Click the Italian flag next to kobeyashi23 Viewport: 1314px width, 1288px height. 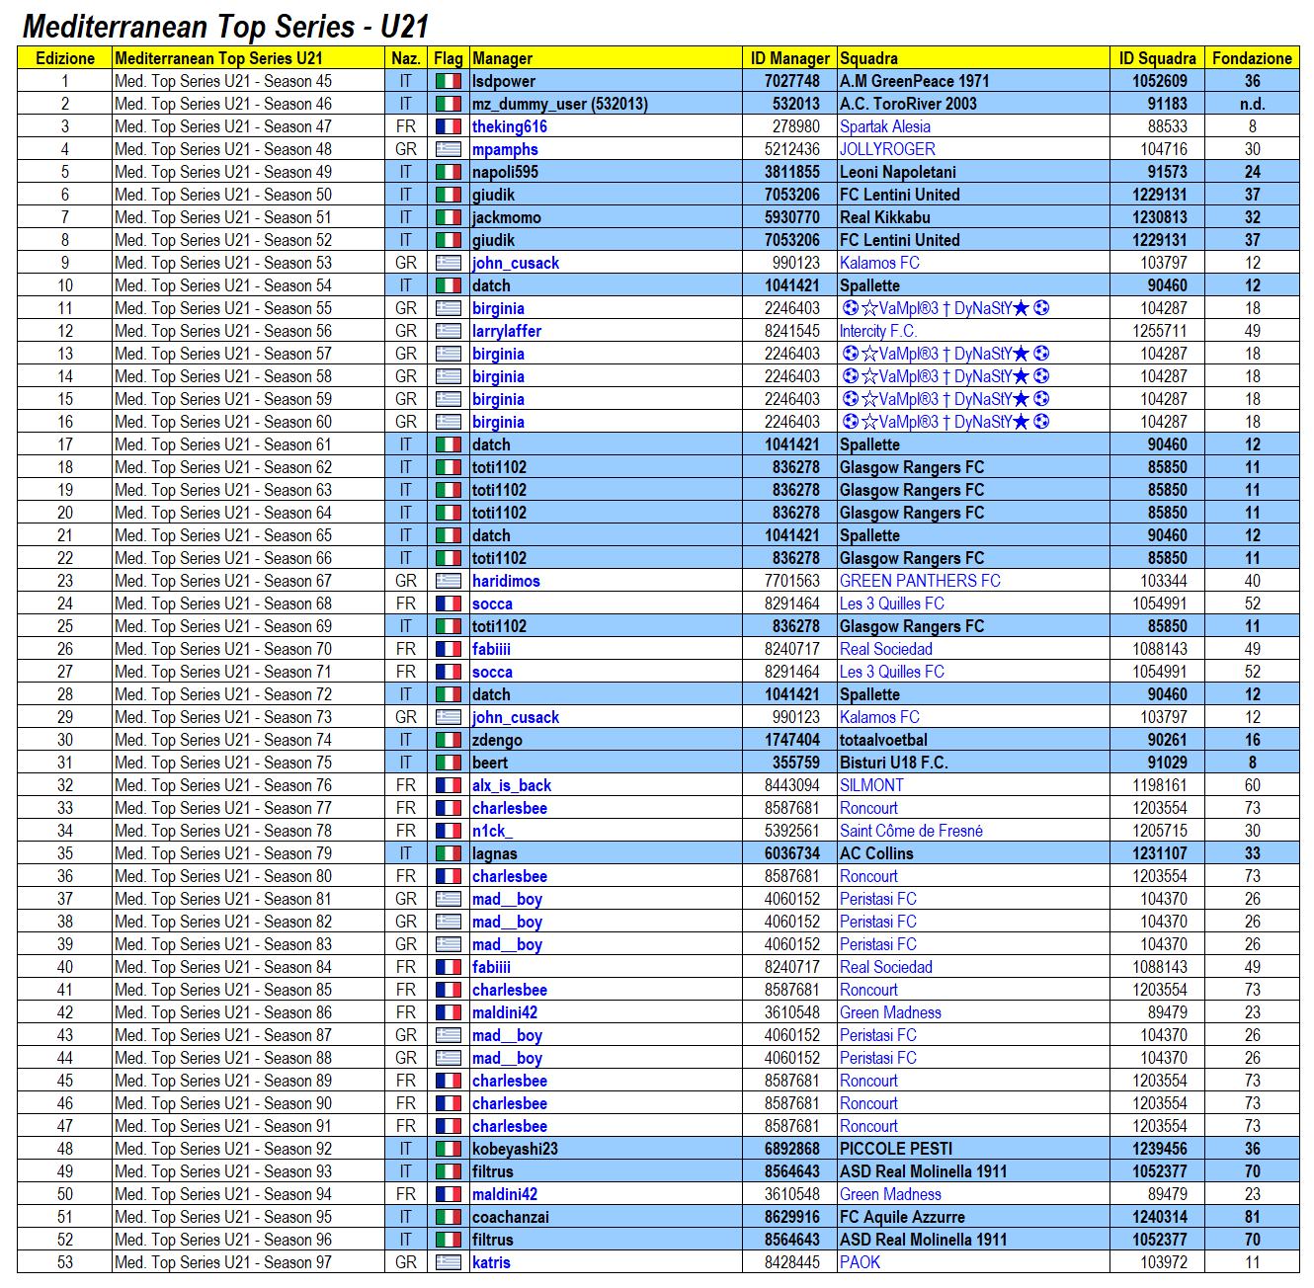[449, 1149]
